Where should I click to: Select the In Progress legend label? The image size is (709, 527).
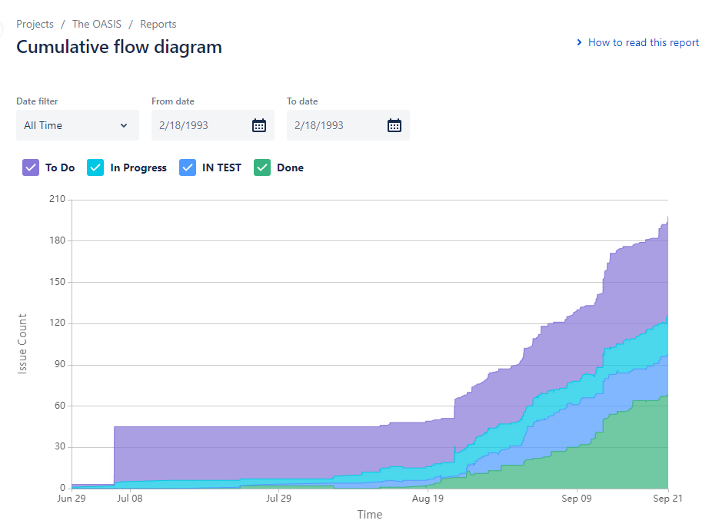coord(138,167)
